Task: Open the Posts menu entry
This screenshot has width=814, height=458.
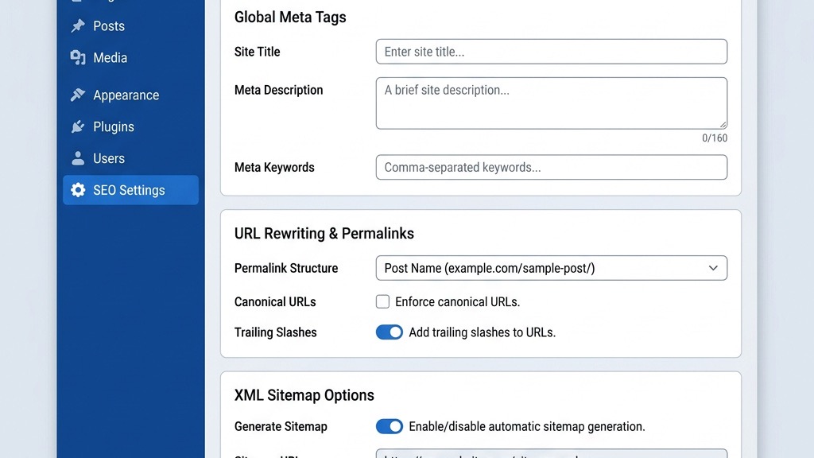Action: 108,25
